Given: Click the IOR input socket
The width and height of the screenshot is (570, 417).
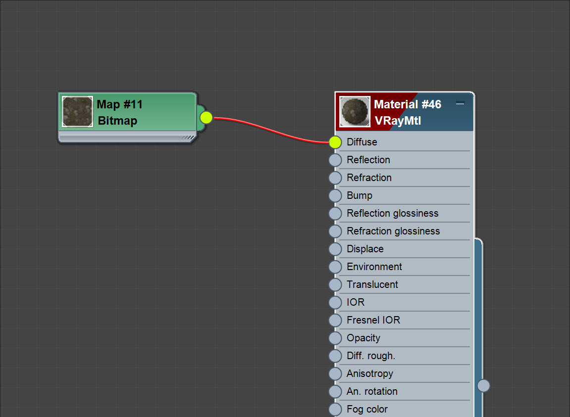Looking at the screenshot, I should [335, 303].
